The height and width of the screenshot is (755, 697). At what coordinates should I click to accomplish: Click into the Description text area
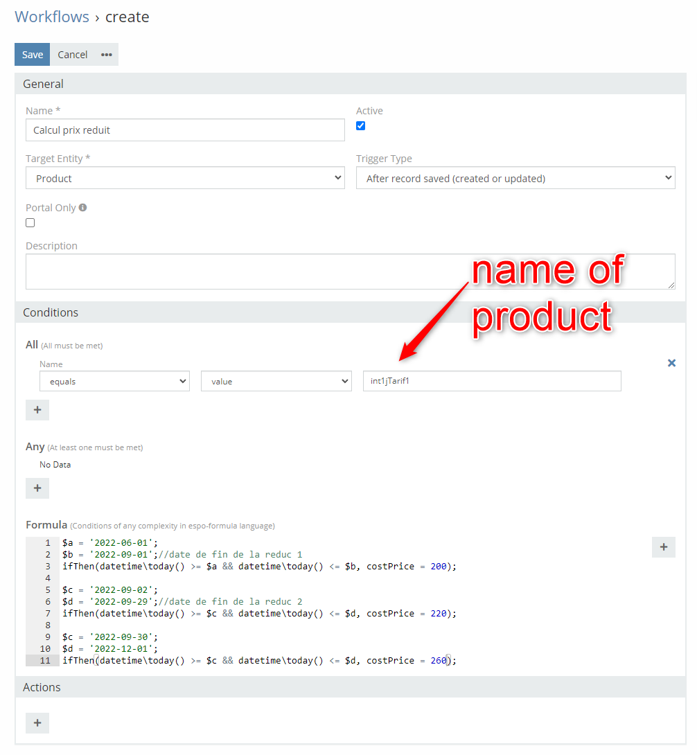(350, 272)
